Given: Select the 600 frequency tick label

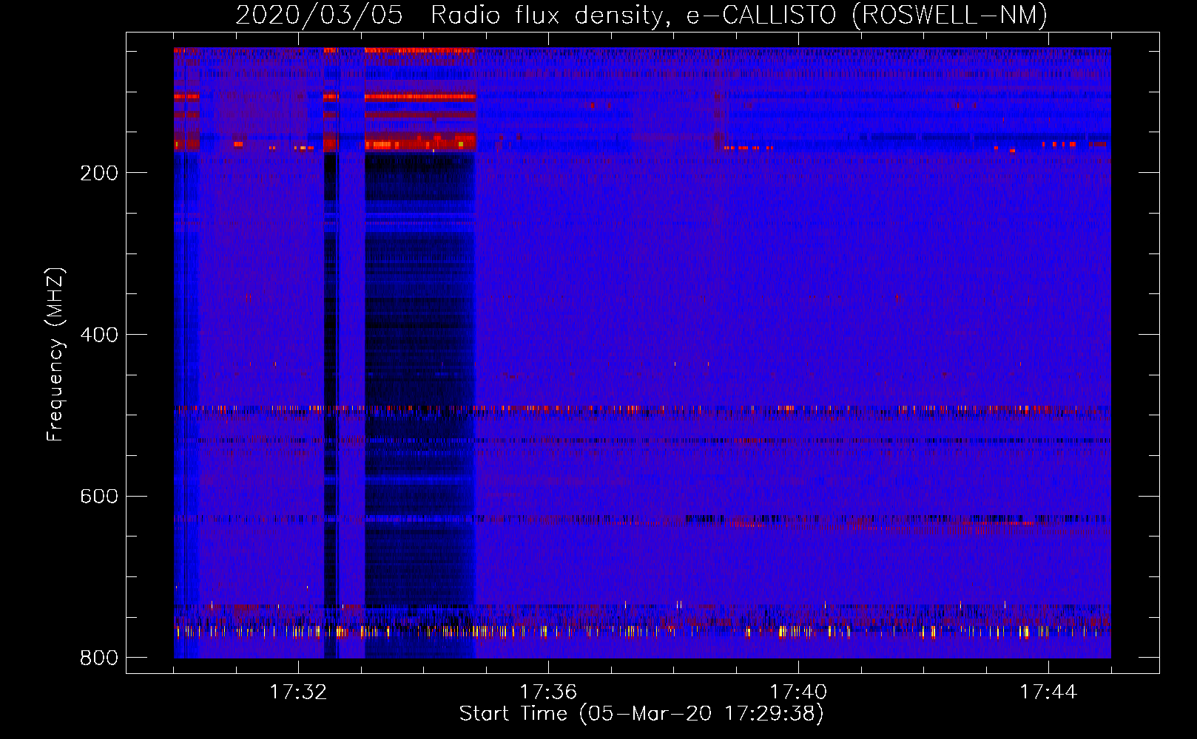Looking at the screenshot, I should (x=99, y=496).
